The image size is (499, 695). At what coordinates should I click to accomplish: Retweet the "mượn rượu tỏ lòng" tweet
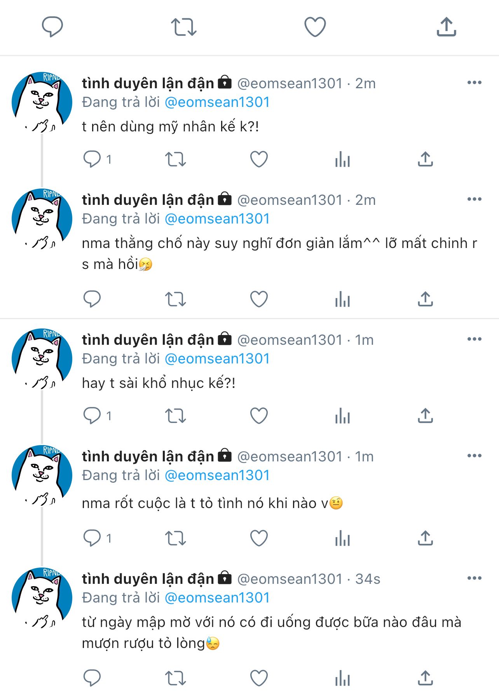pyautogui.click(x=176, y=678)
